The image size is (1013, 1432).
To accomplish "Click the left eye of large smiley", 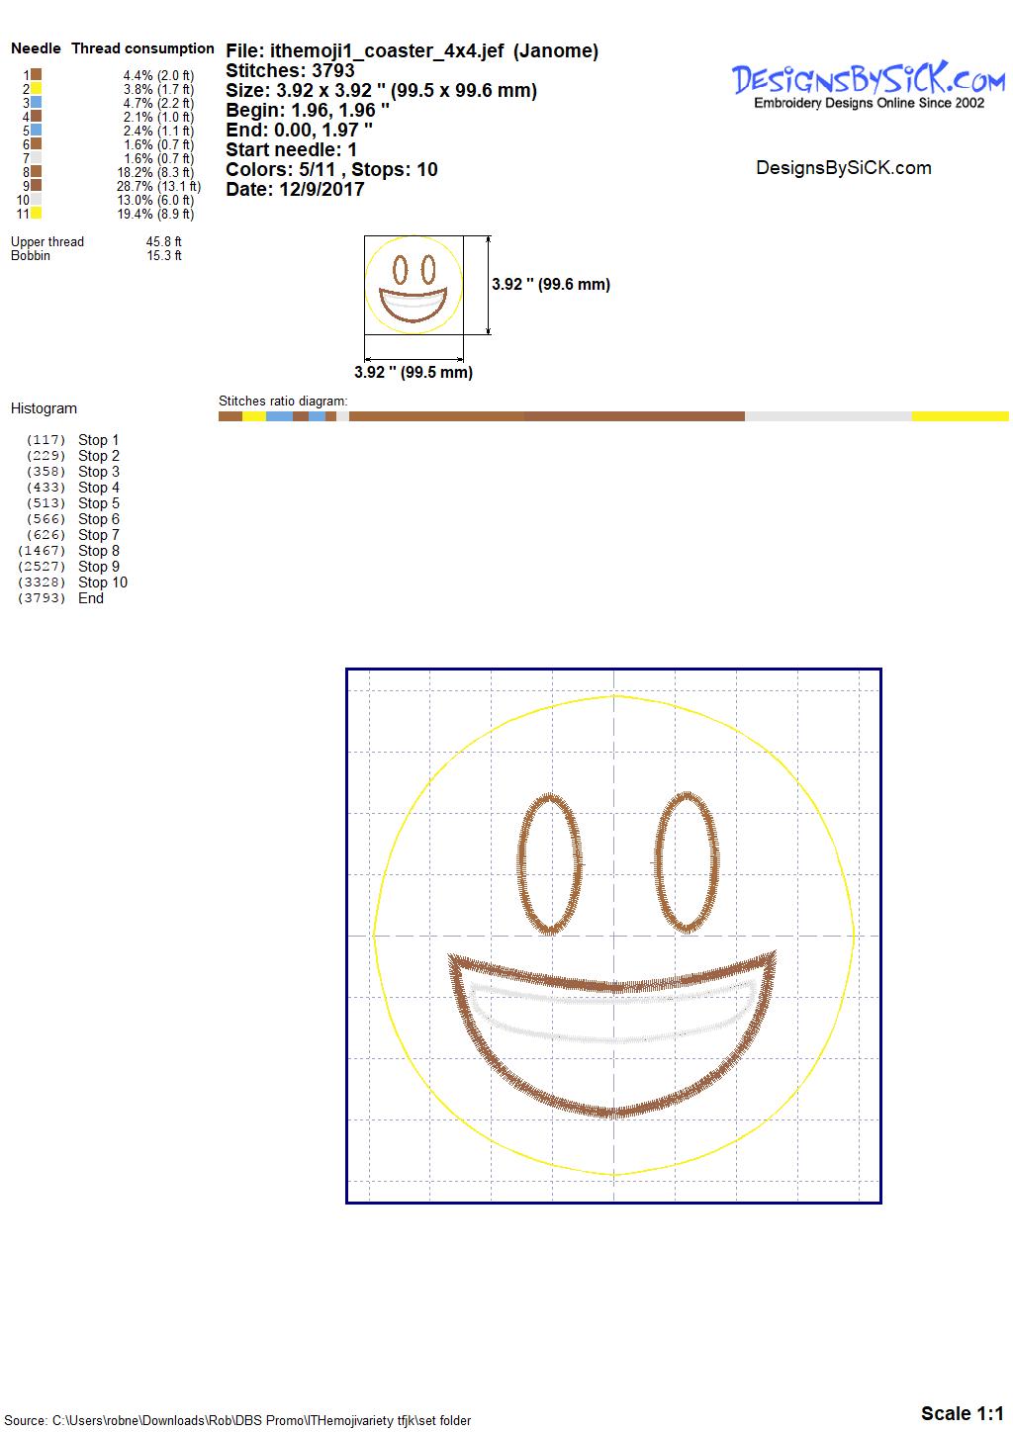I will pyautogui.click(x=548, y=863).
